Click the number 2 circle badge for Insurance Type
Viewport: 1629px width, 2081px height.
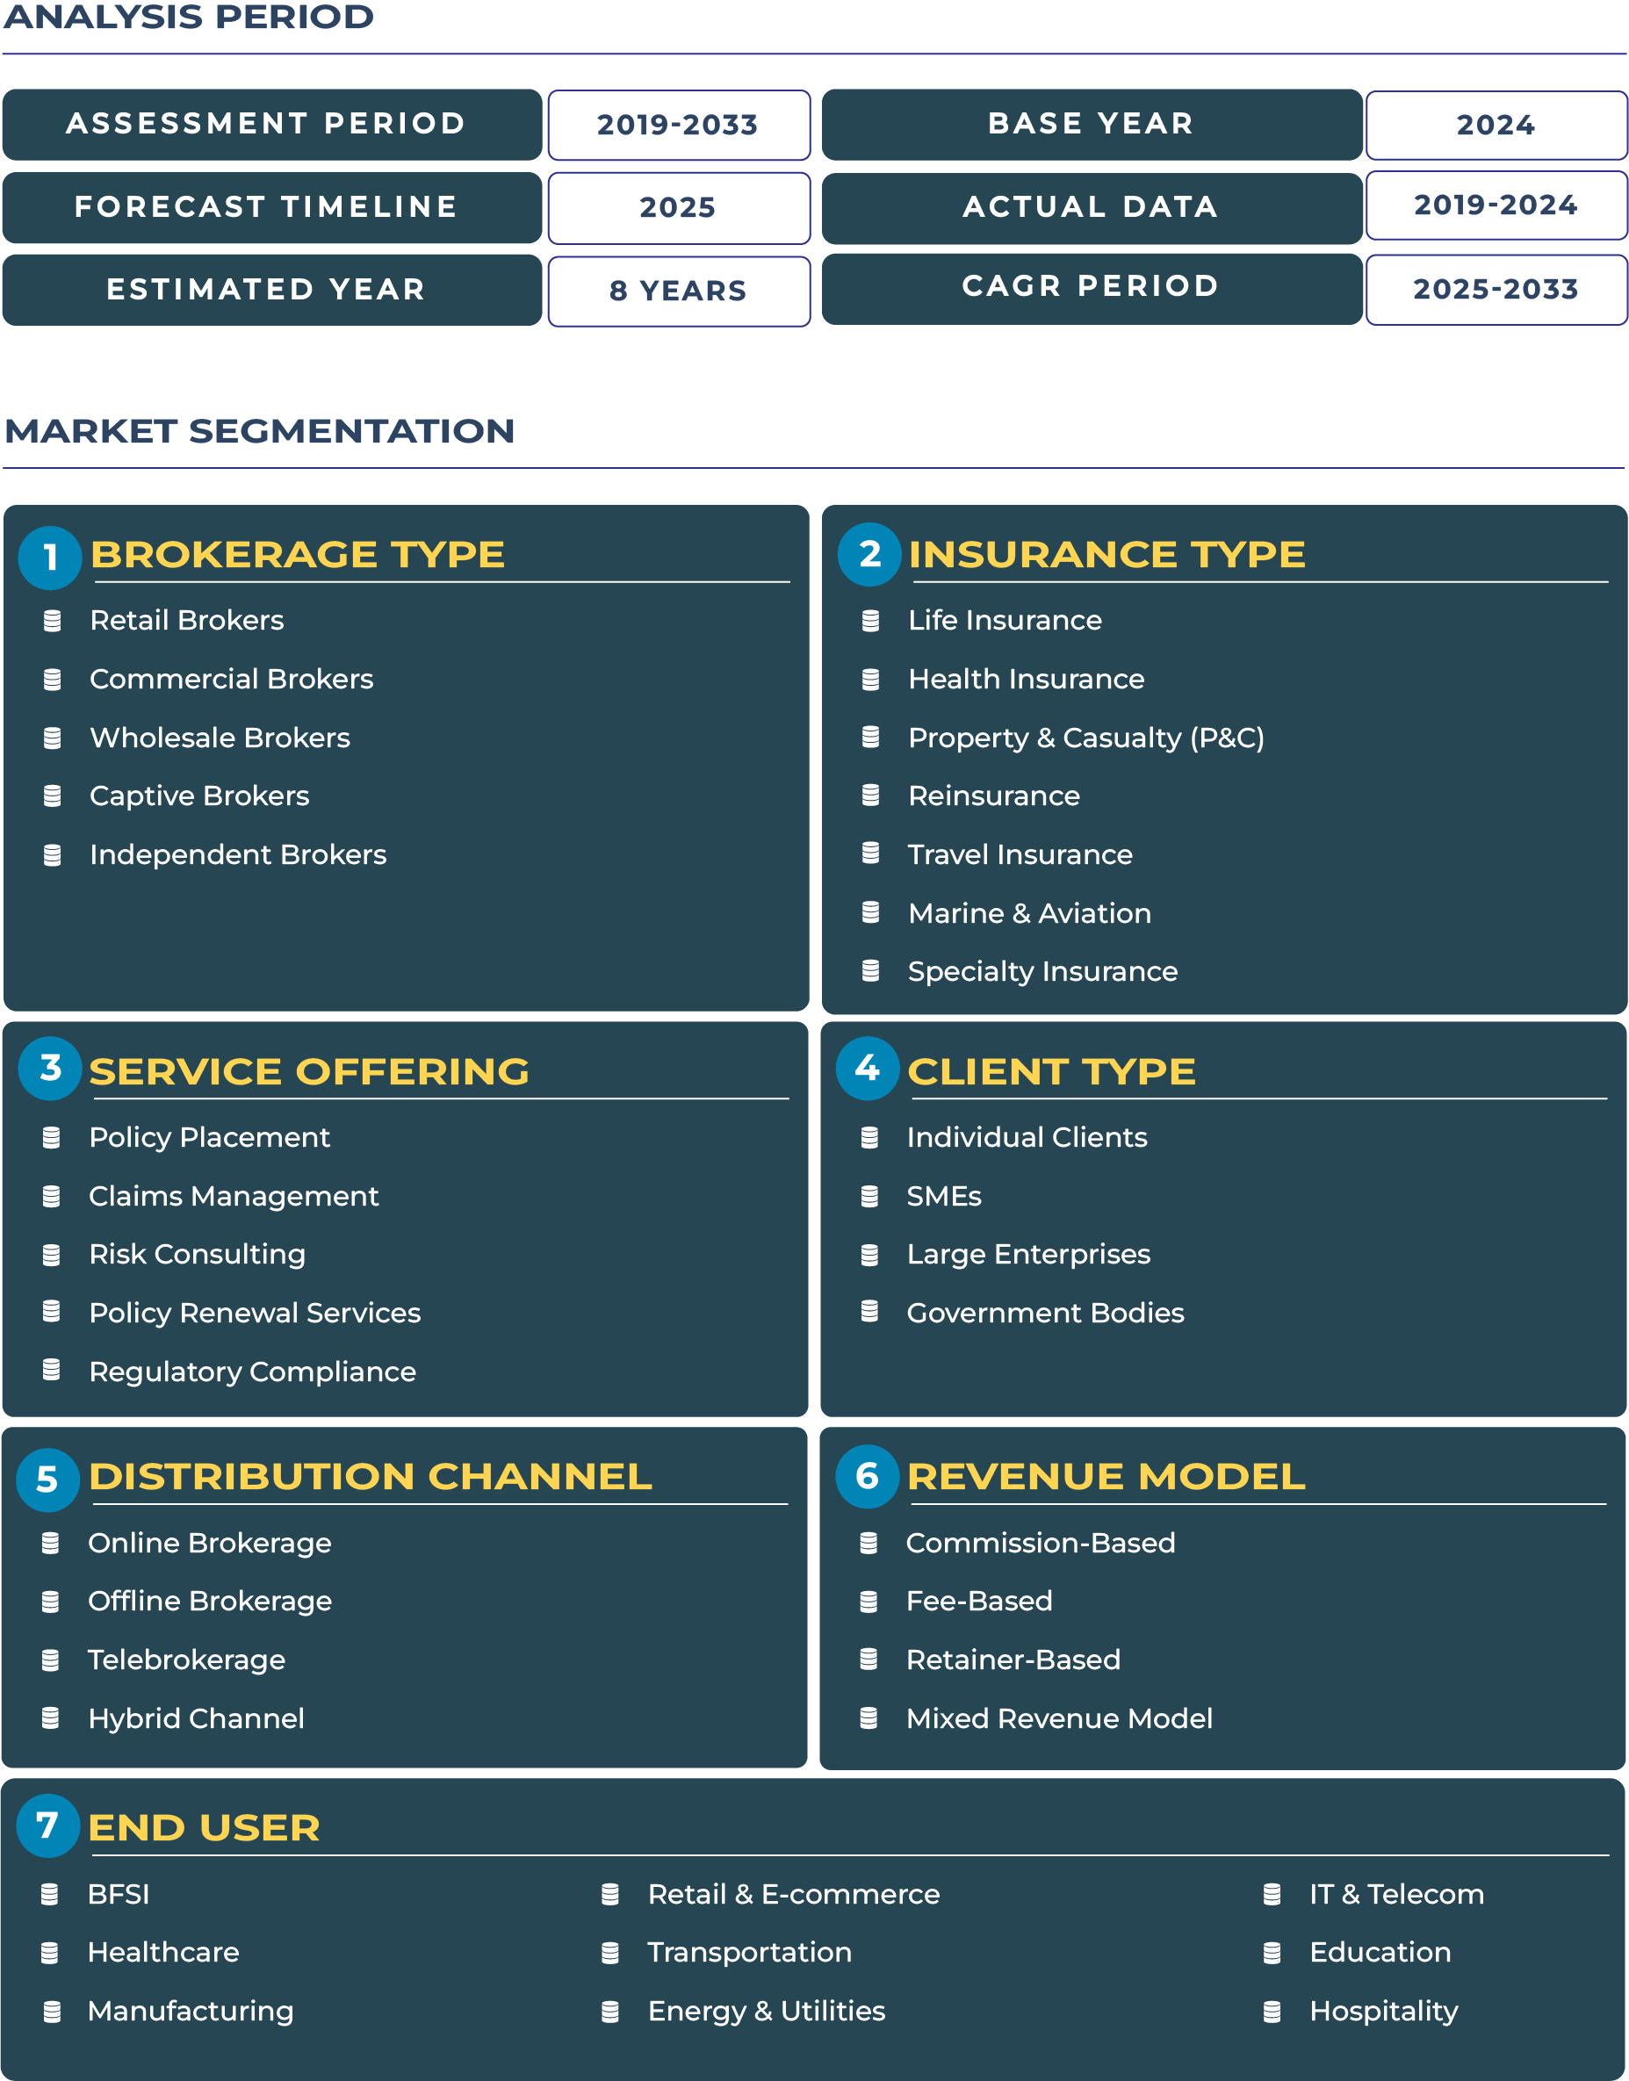869,555
